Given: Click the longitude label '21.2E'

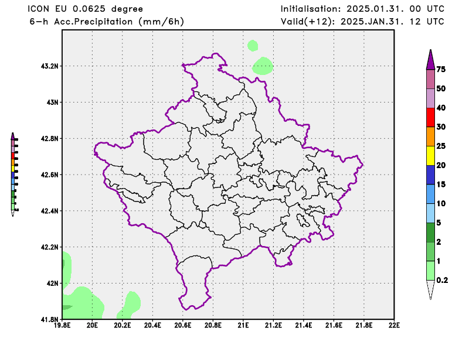Looking at the screenshot, I should click(x=274, y=325).
